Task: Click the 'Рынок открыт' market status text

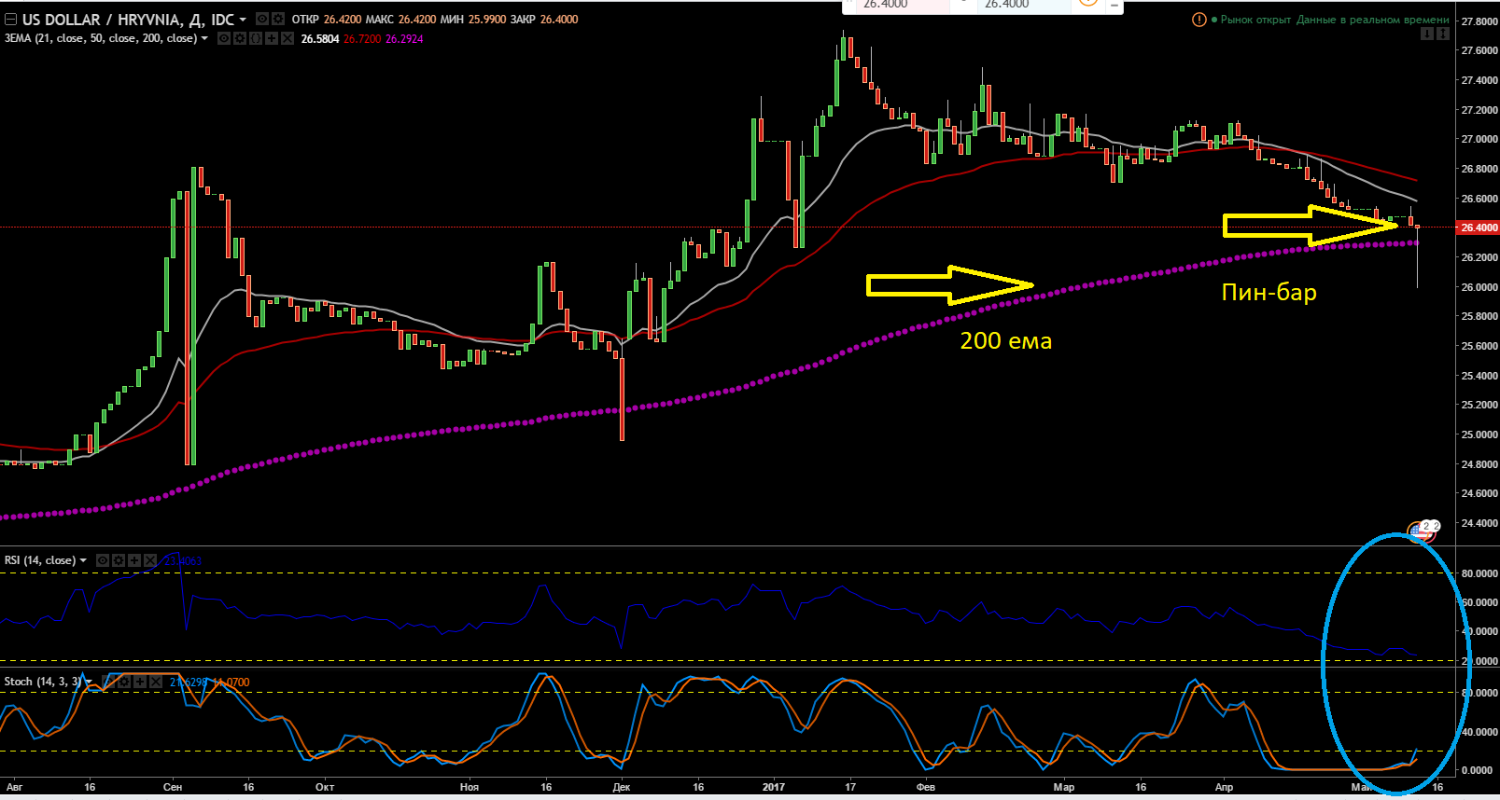Action: coord(1255,20)
